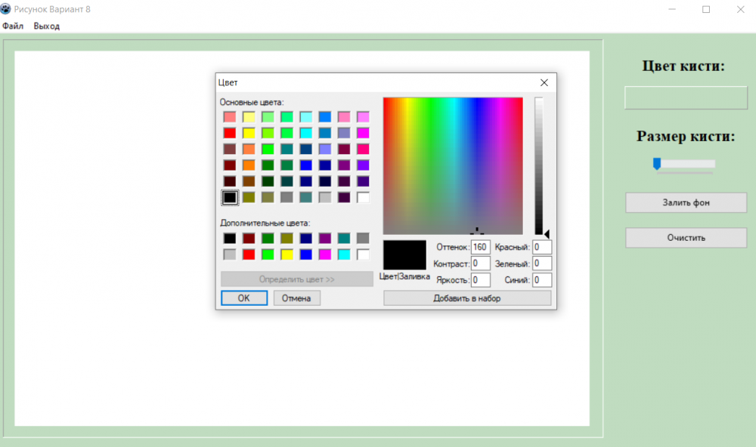
Task: Click the vertical luminance gradient bar
Action: (538, 166)
